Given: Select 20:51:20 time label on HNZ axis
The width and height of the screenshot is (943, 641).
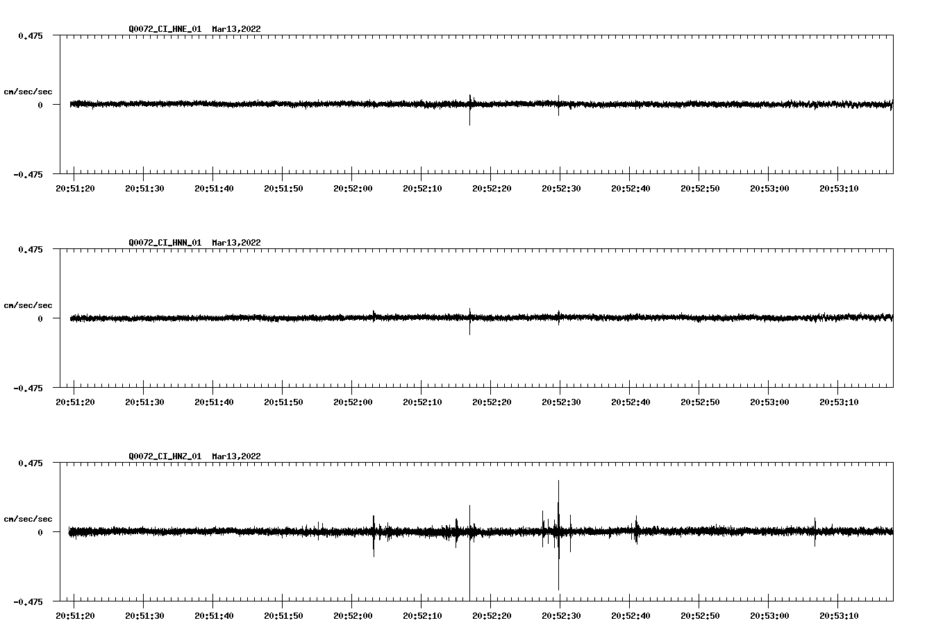Looking at the screenshot, I should click(75, 616).
